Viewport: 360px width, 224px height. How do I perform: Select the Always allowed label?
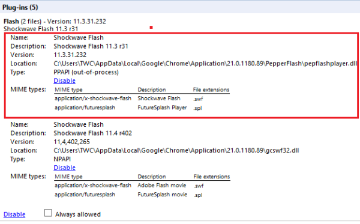pyautogui.click(x=78, y=214)
